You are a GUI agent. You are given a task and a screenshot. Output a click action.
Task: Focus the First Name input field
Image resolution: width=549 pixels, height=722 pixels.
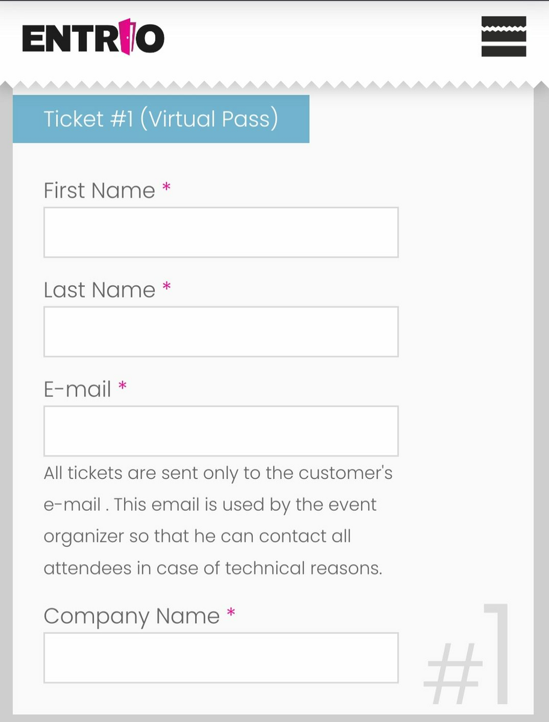(x=221, y=232)
